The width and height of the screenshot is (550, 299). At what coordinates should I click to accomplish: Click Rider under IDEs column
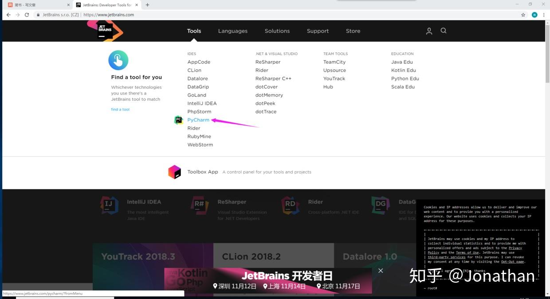click(x=193, y=128)
